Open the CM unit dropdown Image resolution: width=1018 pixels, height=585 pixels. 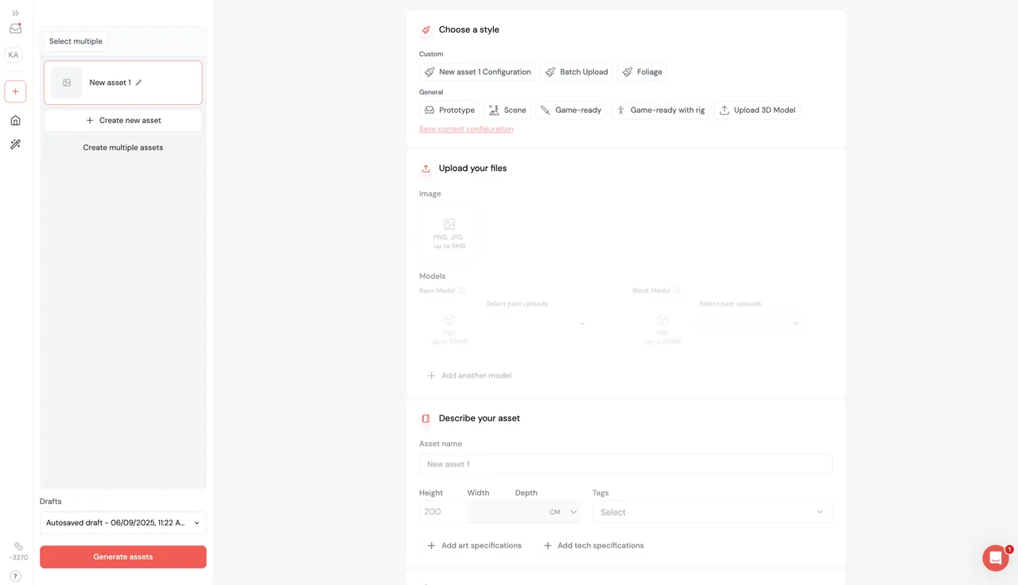(x=563, y=513)
